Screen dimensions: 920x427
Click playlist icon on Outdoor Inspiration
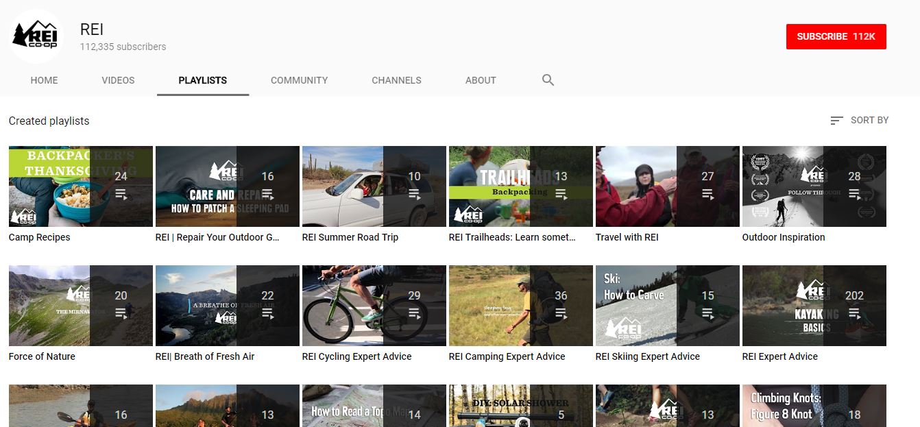854,195
